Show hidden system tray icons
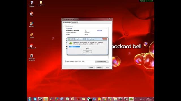 (x=138, y=99)
